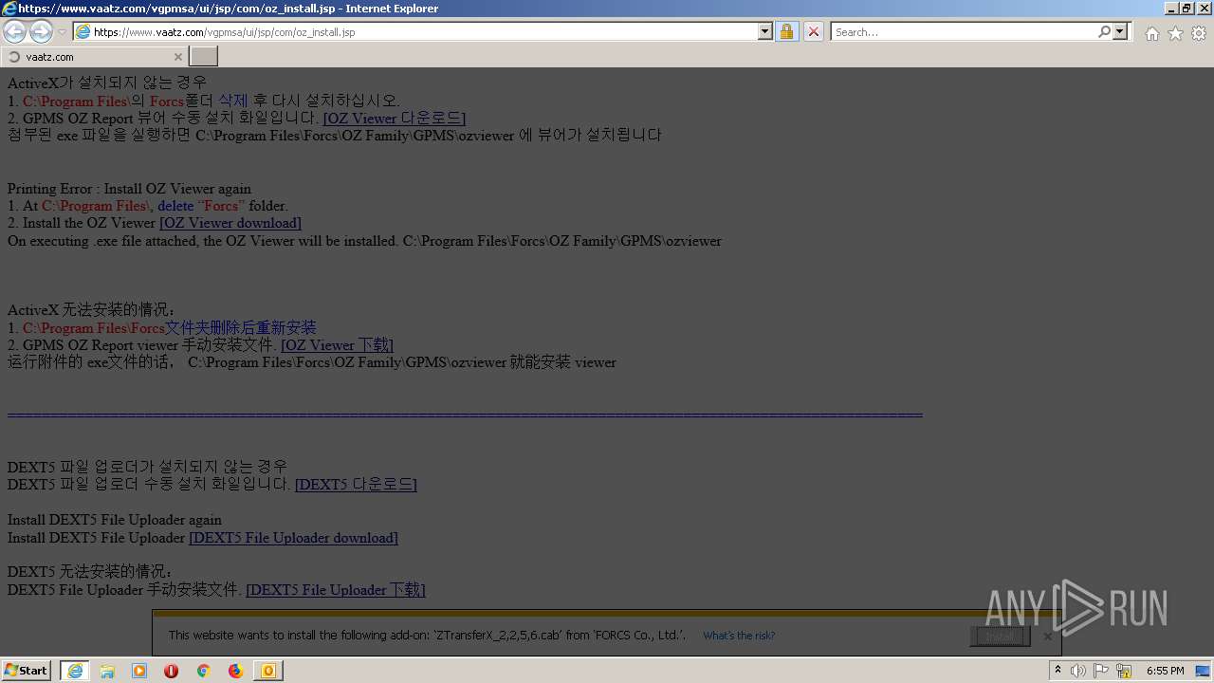Screen dimensions: 1214x683
Task: Click the Install button in the add-on bar
Action: pyautogui.click(x=1000, y=637)
